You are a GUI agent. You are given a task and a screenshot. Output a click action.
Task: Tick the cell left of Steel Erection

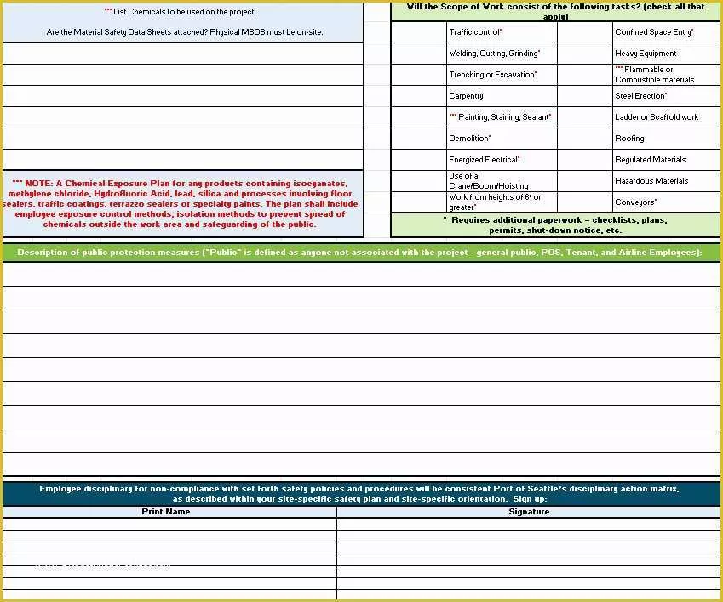pos(585,96)
